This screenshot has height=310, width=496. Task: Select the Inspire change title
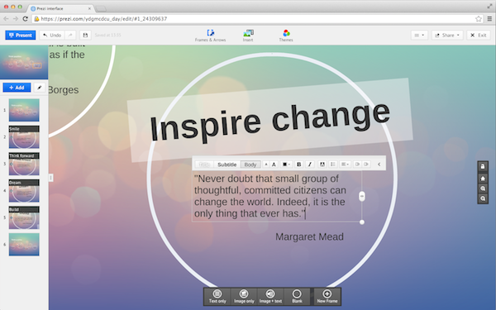[x=269, y=122]
